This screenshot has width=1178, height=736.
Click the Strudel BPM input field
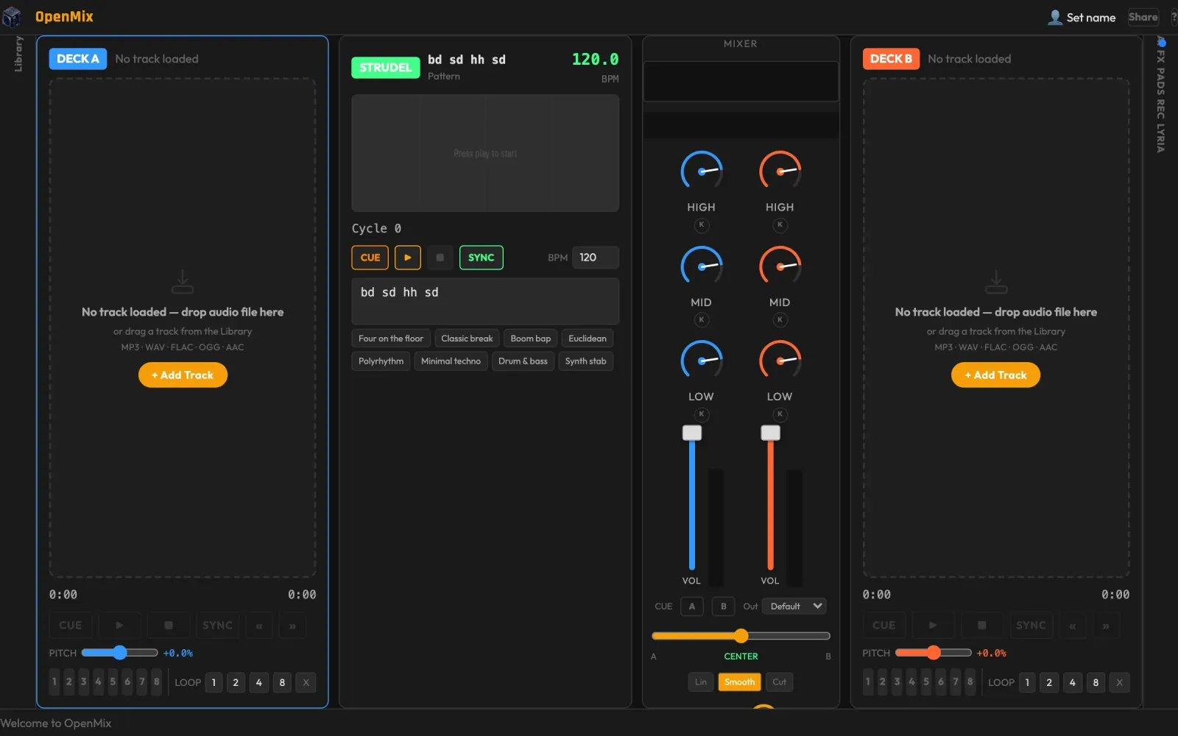pyautogui.click(x=596, y=258)
